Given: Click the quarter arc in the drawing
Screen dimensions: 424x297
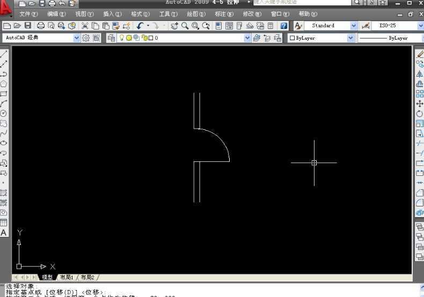Looking at the screenshot, I should coord(221,139).
